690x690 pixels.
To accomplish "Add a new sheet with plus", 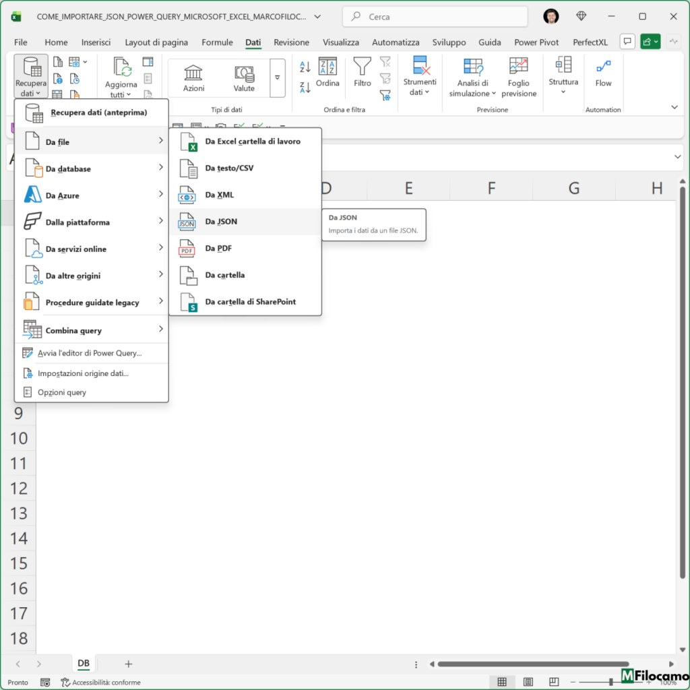I will coord(129,664).
